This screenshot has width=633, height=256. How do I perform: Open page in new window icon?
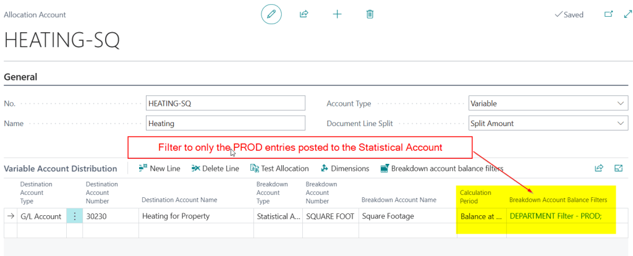point(608,14)
